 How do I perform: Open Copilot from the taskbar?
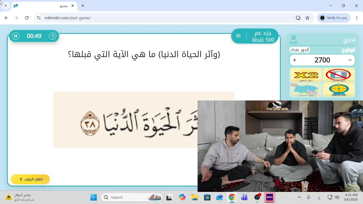click(182, 197)
